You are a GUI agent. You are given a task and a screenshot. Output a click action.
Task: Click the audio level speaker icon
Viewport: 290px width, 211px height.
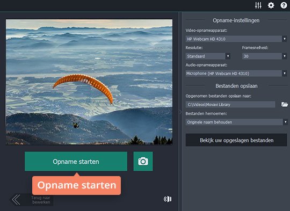point(168,199)
